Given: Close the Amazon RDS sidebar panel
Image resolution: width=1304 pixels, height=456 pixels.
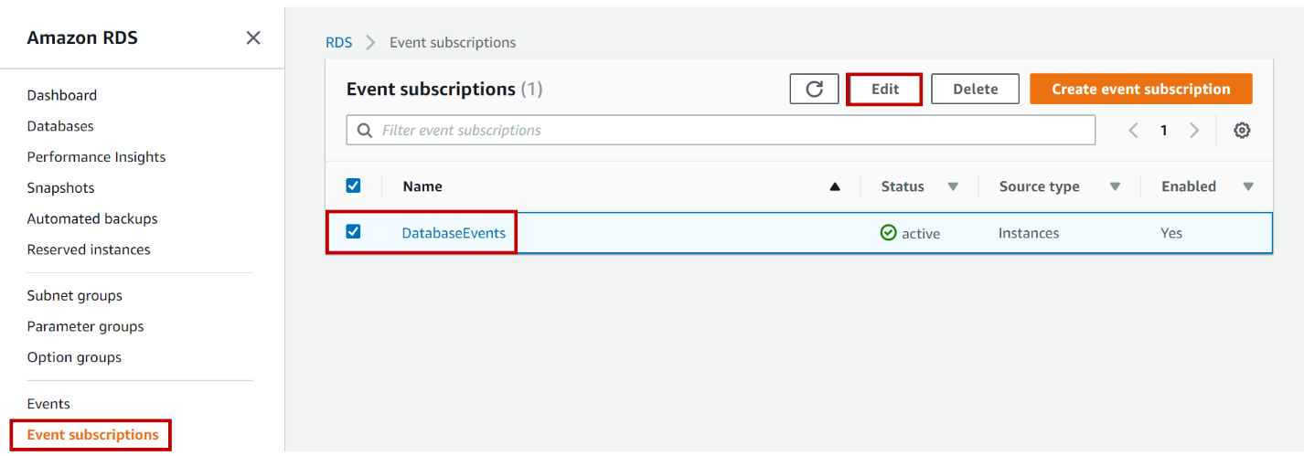Looking at the screenshot, I should click(253, 37).
